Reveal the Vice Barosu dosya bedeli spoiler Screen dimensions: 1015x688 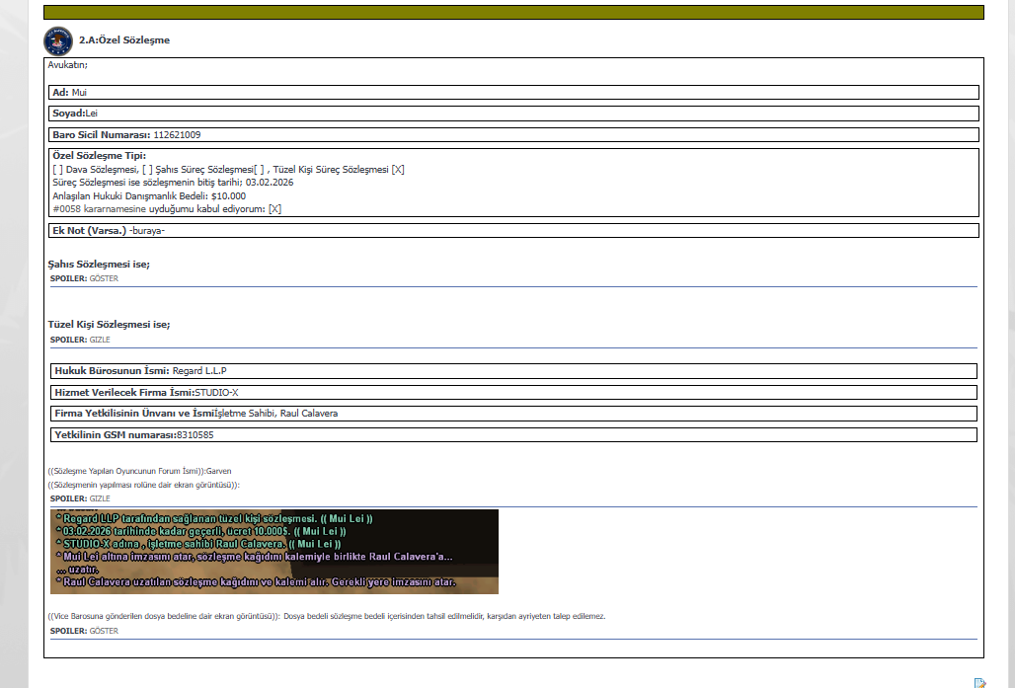tap(104, 631)
